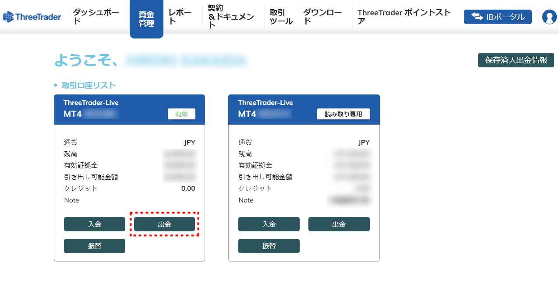Click 残高 label in 読み取り専用 account
Image resolution: width=559 pixels, height=286 pixels.
(x=245, y=154)
